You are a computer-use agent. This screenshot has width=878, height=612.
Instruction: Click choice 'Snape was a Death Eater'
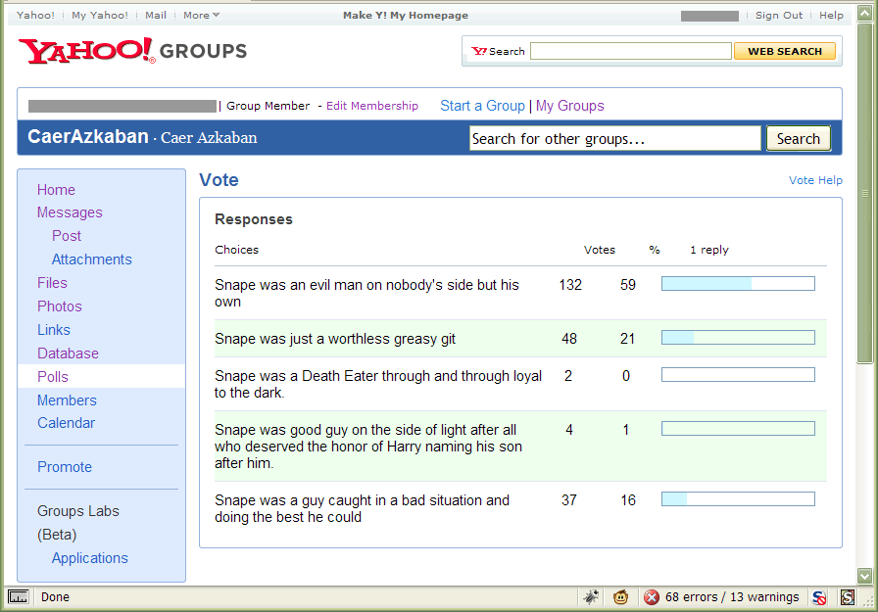coord(378,384)
